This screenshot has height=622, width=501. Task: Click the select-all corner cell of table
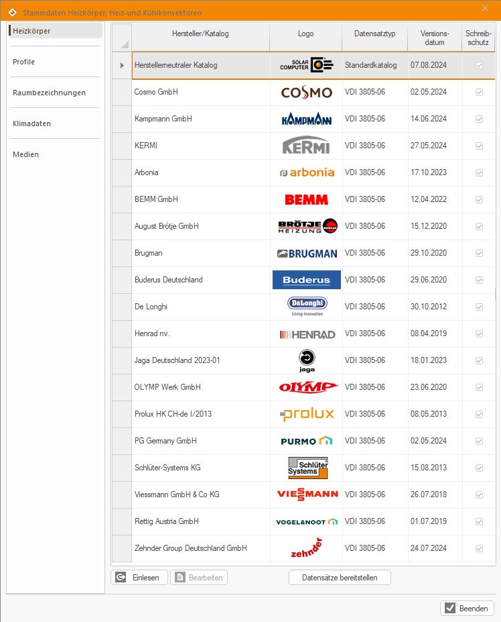pos(122,38)
